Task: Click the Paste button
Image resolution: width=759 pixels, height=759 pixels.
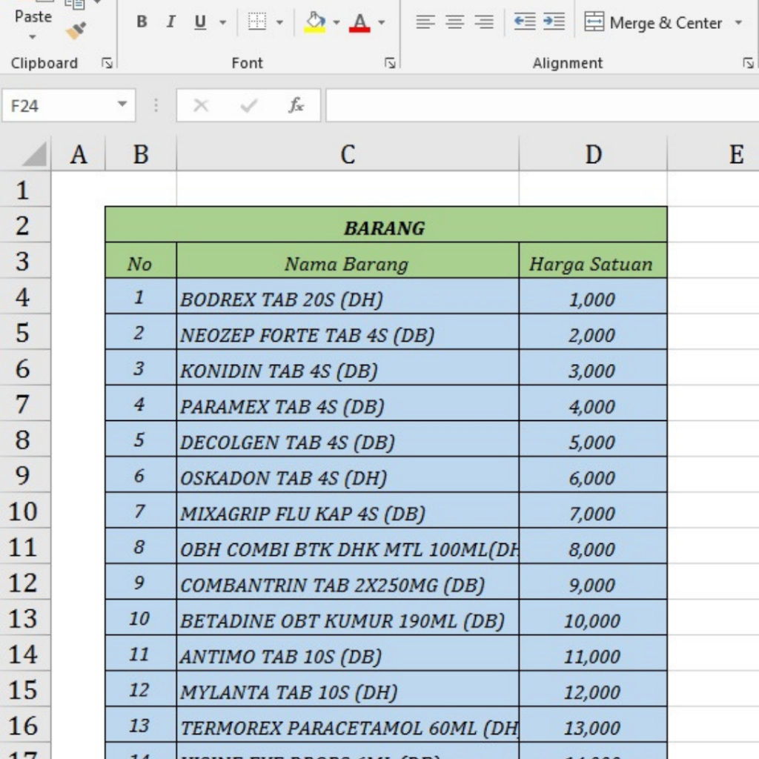Action: point(33,16)
